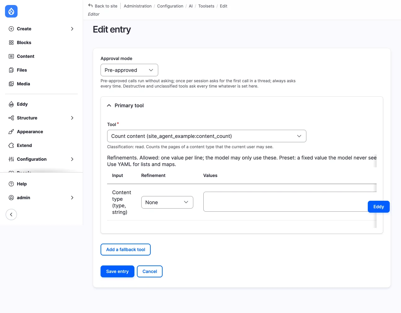Expand the Structure submenu chevron
The width and height of the screenshot is (401, 313).
pos(72,118)
